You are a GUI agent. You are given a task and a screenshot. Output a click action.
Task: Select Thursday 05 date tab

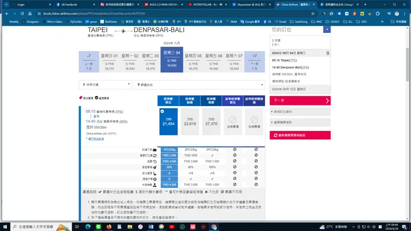tap(193, 62)
